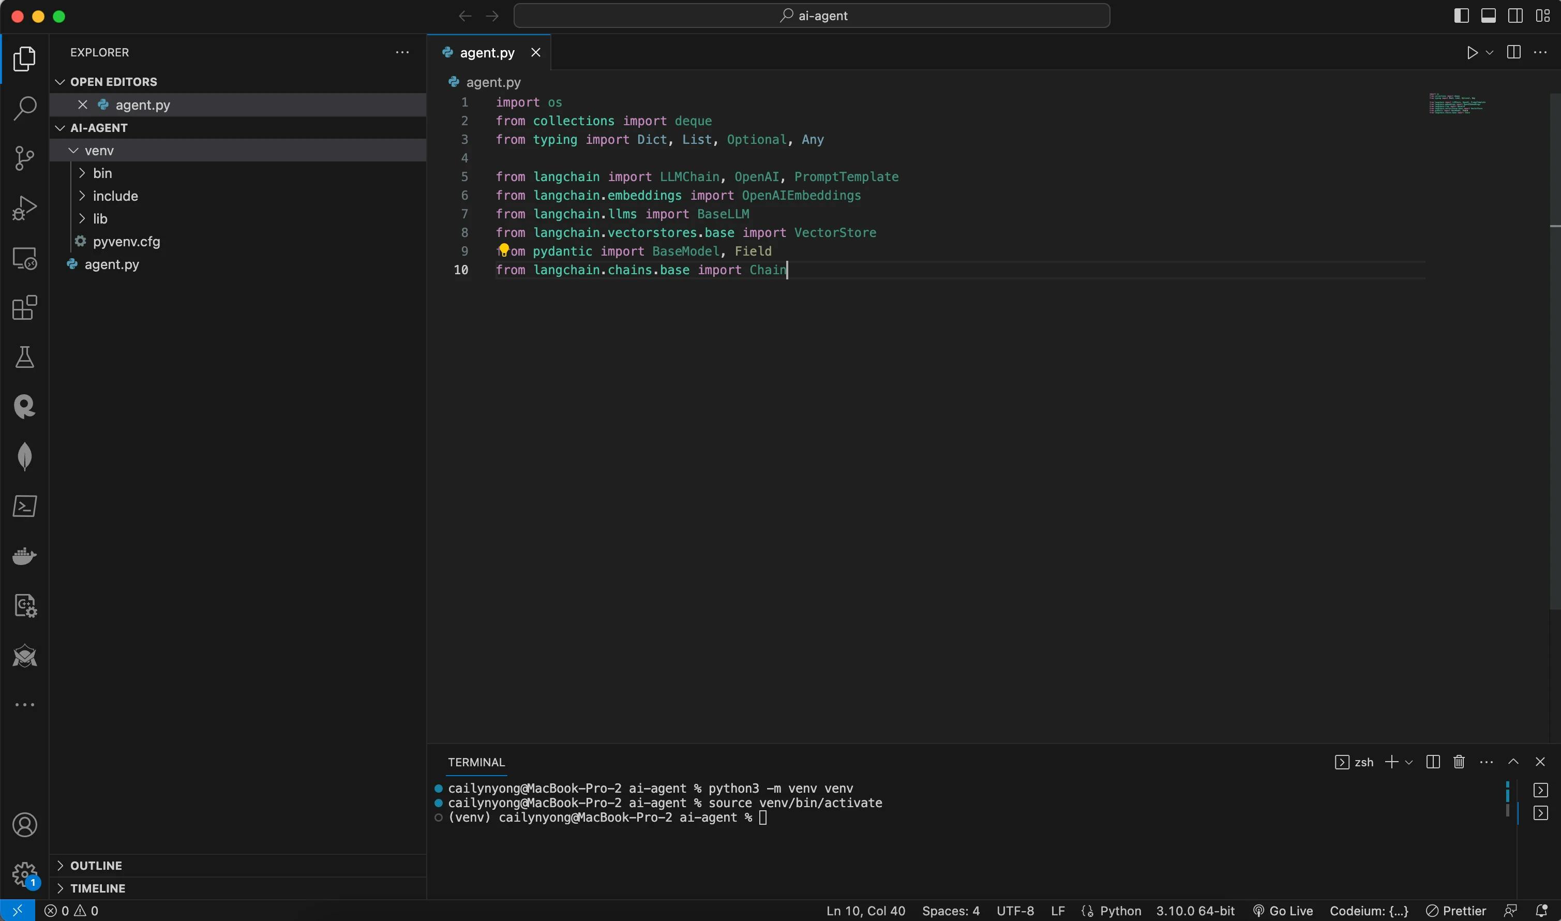The height and width of the screenshot is (921, 1561).
Task: Open the Testing flask view
Action: coord(24,357)
